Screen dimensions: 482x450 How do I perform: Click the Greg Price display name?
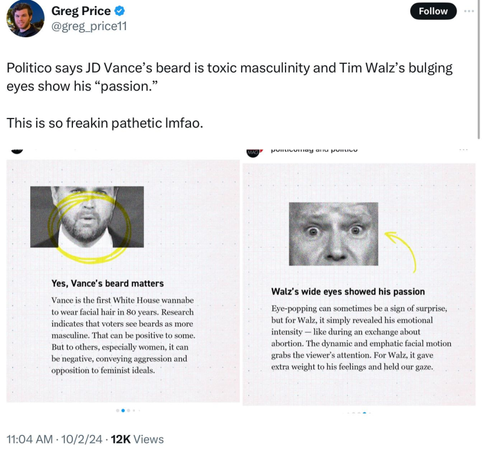81,11
